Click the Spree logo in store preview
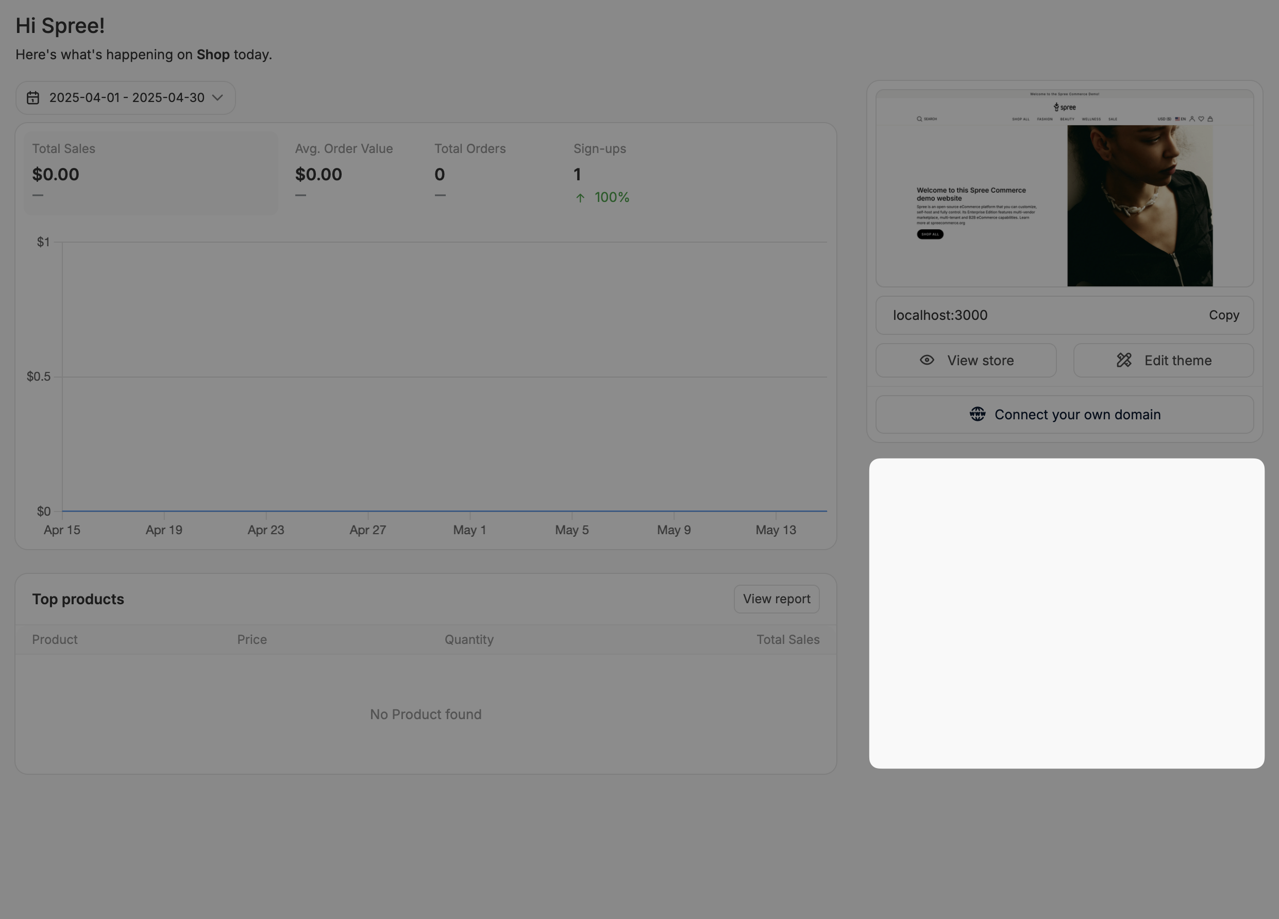 click(x=1064, y=107)
